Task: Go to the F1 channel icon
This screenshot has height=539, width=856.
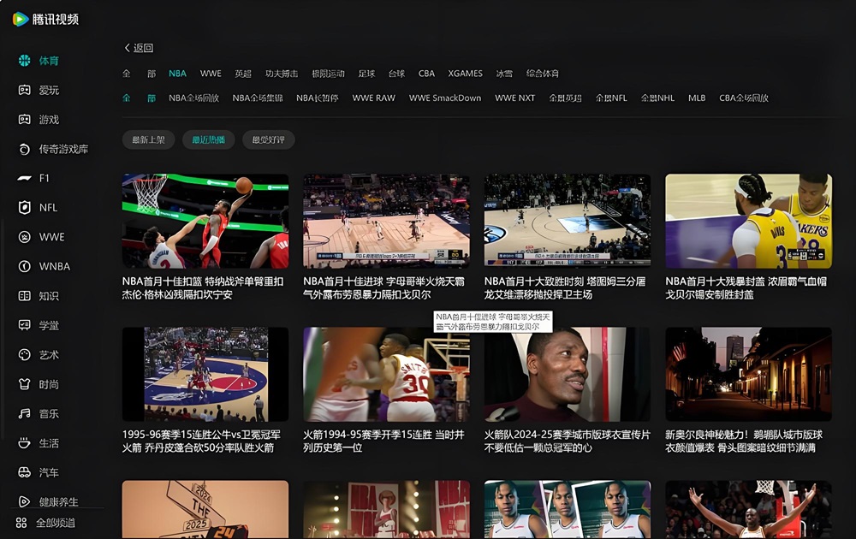Action: [x=25, y=179]
